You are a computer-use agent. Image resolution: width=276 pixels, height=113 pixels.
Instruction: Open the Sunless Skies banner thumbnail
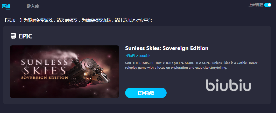click(x=65, y=72)
